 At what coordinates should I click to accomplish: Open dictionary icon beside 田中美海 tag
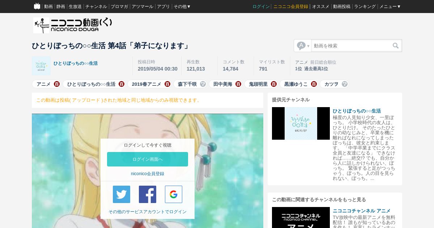coord(238,84)
